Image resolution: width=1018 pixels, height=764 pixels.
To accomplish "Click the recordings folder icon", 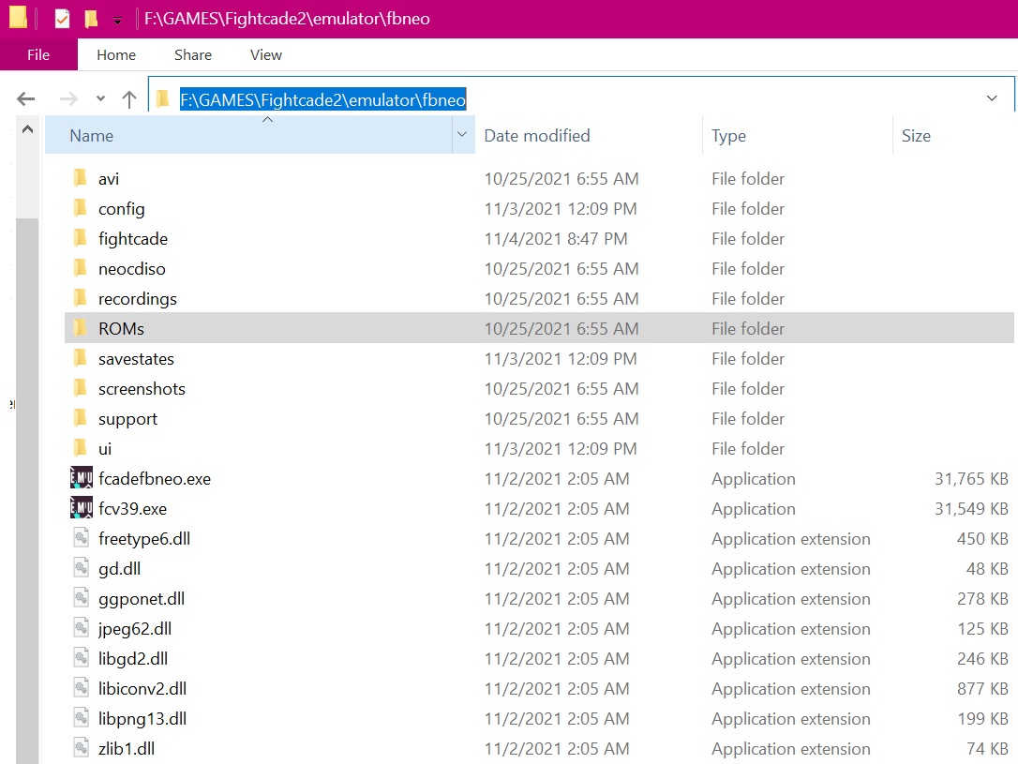I will coord(81,298).
